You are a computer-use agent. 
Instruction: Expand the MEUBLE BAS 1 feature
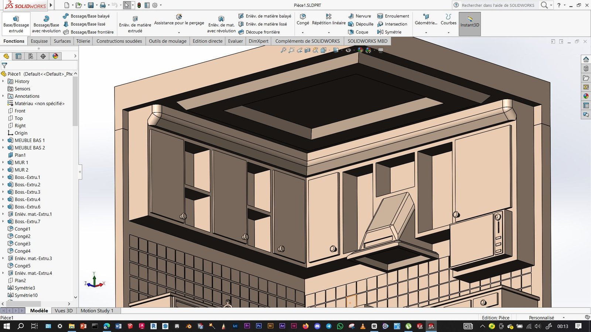3,140
